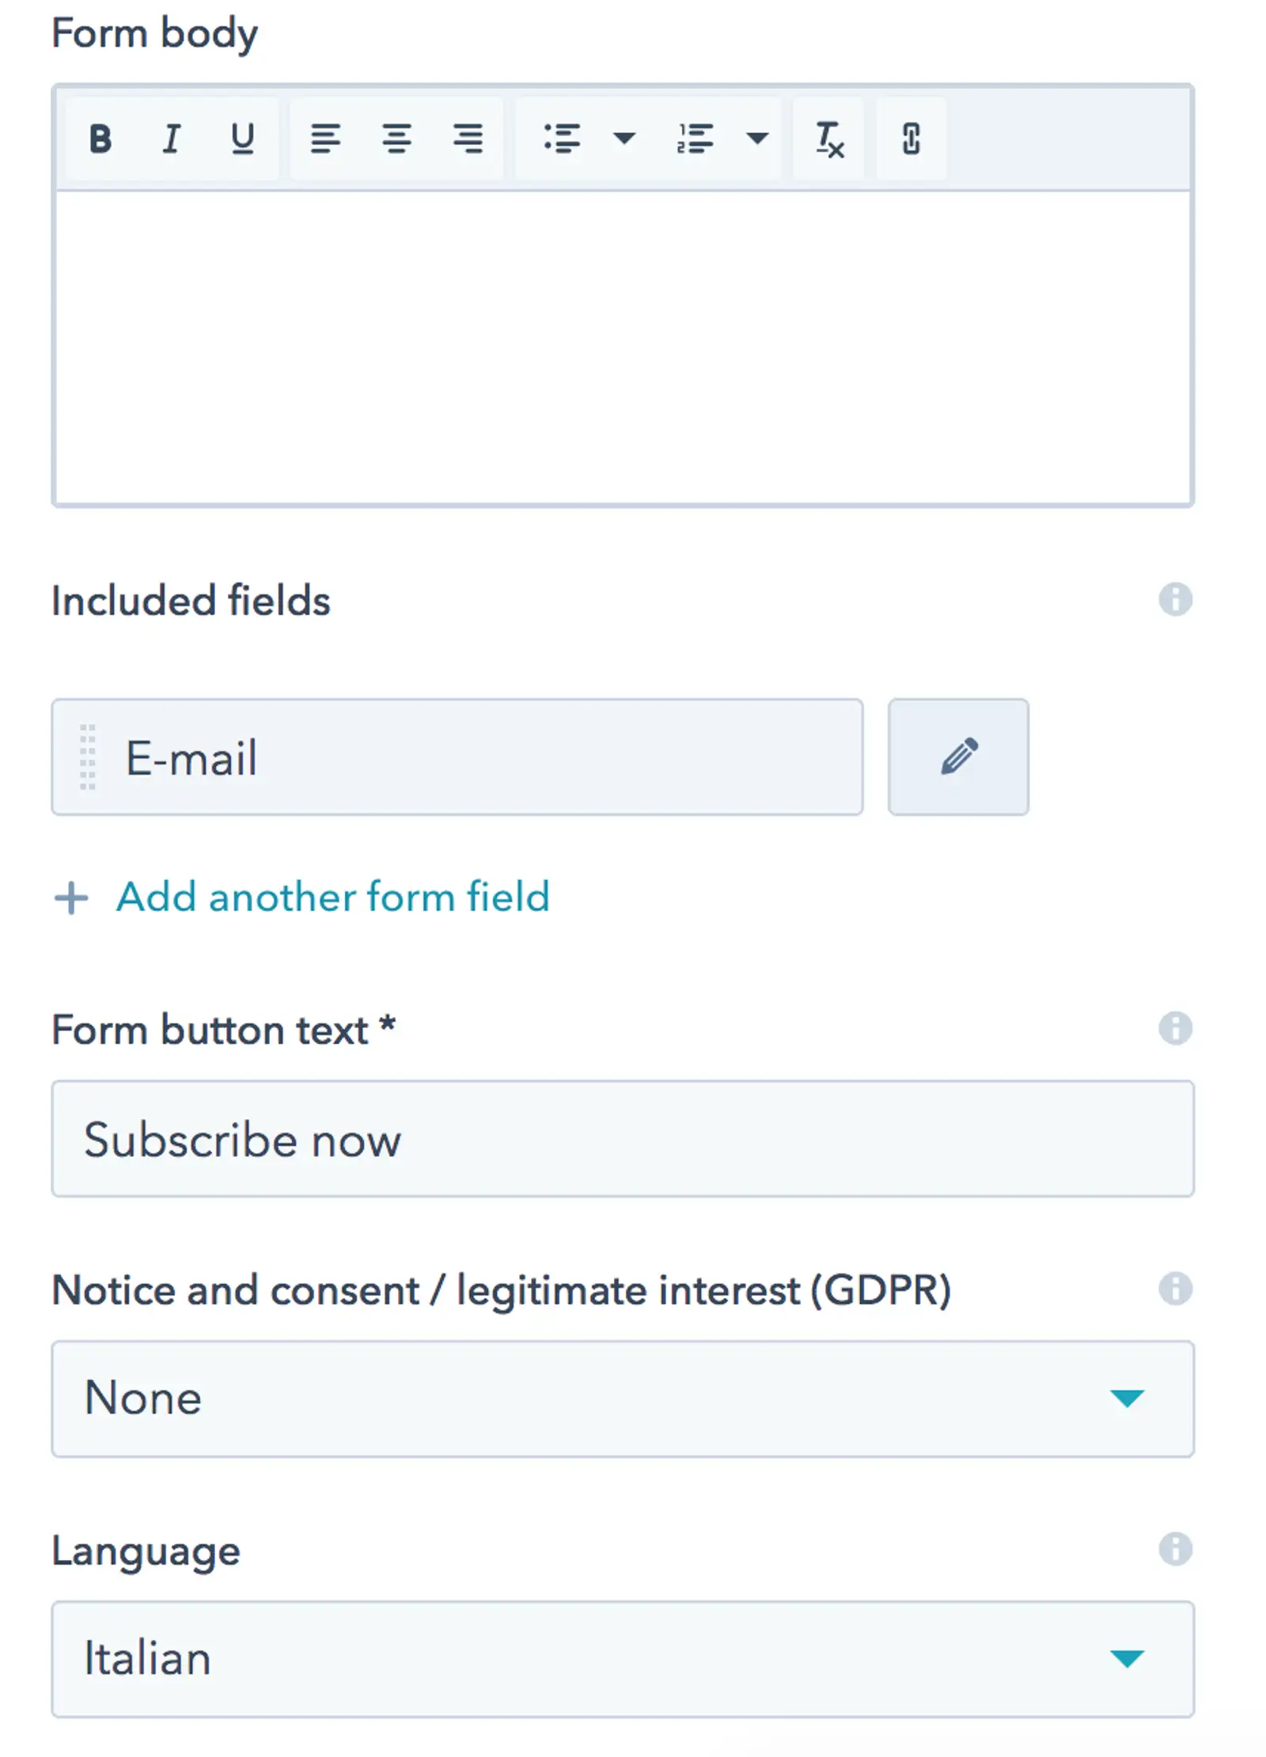1266x1757 pixels.
Task: Select center text alignment
Action: coord(398,139)
